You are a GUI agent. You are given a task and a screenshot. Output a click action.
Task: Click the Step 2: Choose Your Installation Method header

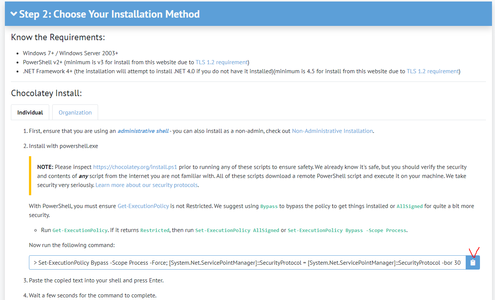(248, 14)
